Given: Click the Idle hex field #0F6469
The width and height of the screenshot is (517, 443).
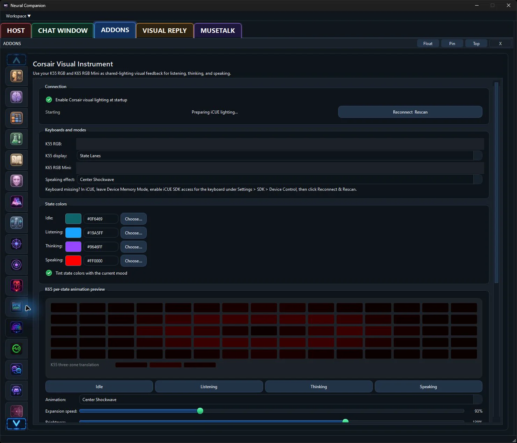Looking at the screenshot, I should (x=101, y=219).
